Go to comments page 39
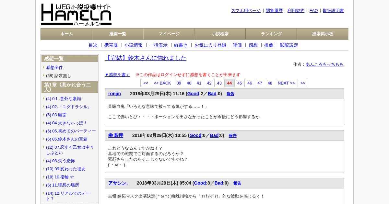The width and height of the screenshot is (389, 204). click(x=179, y=83)
